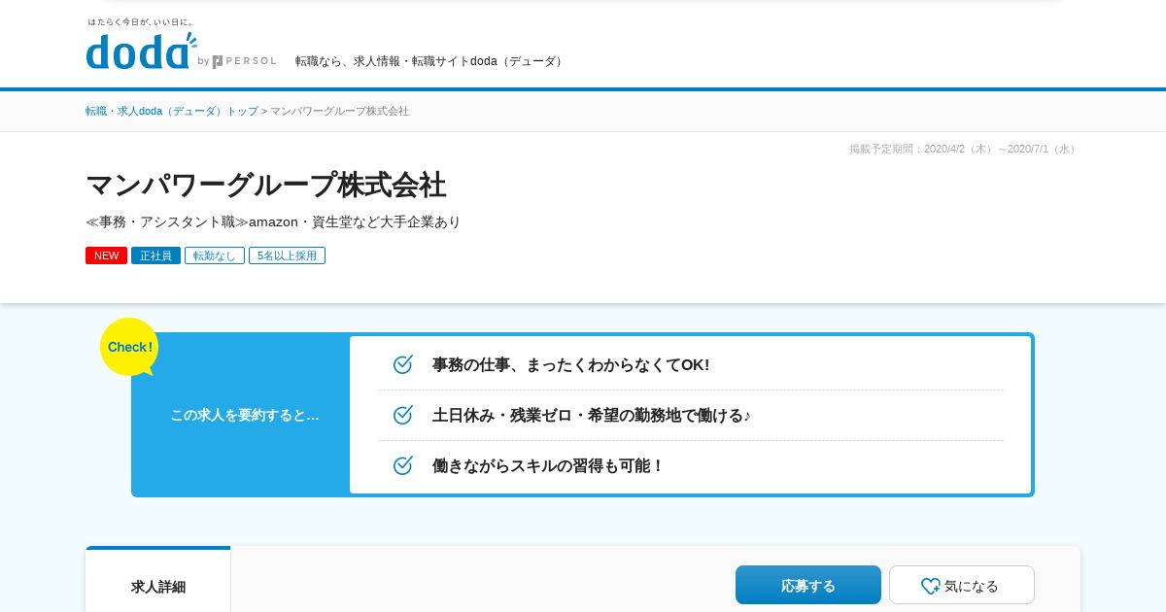This screenshot has height=612, width=1166.
Task: Click the 気になる button
Action: [962, 585]
